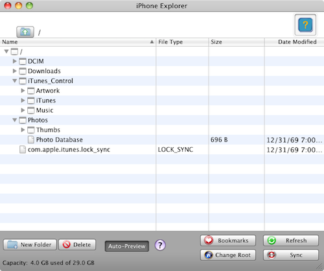Collapse the Photos folder
Viewport: 324px width, 271px height.
(14, 120)
